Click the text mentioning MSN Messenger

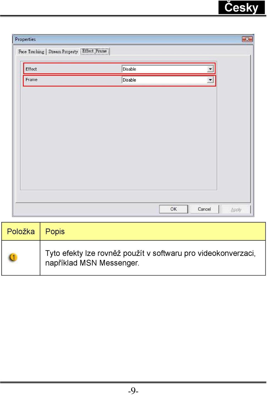click(x=150, y=258)
